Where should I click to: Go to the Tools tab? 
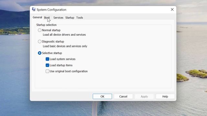pyautogui.click(x=80, y=18)
